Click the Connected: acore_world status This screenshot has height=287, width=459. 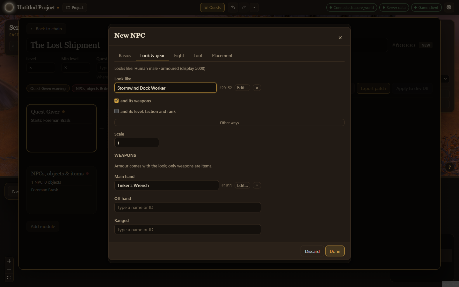[x=352, y=7]
